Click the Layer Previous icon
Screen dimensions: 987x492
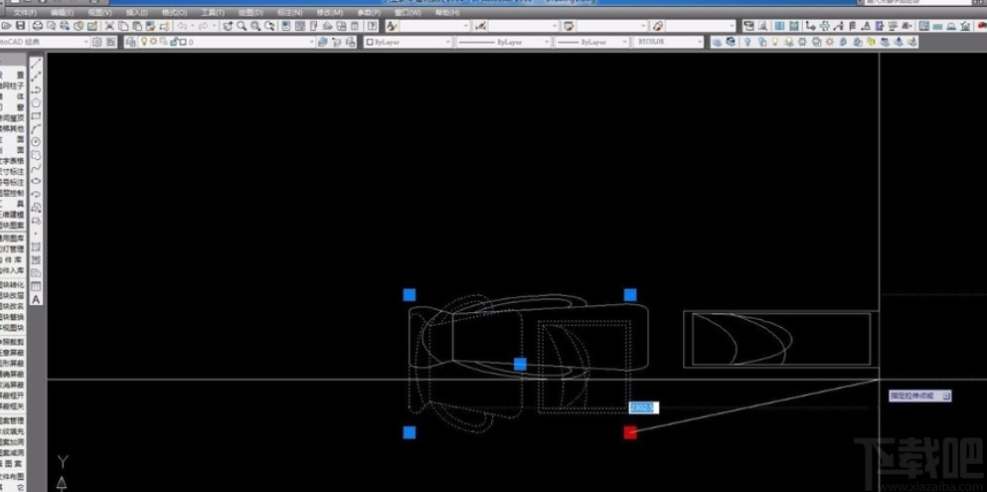tap(336, 42)
